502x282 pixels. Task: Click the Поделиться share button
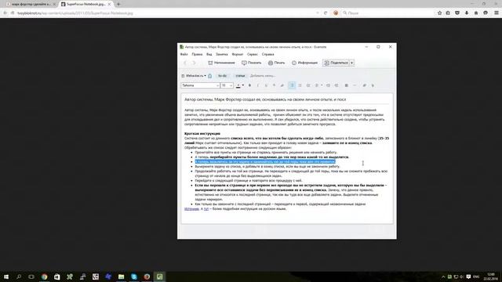pyautogui.click(x=336, y=63)
